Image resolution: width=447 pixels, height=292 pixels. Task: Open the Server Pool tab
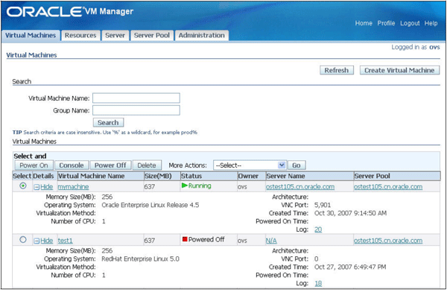coord(152,35)
